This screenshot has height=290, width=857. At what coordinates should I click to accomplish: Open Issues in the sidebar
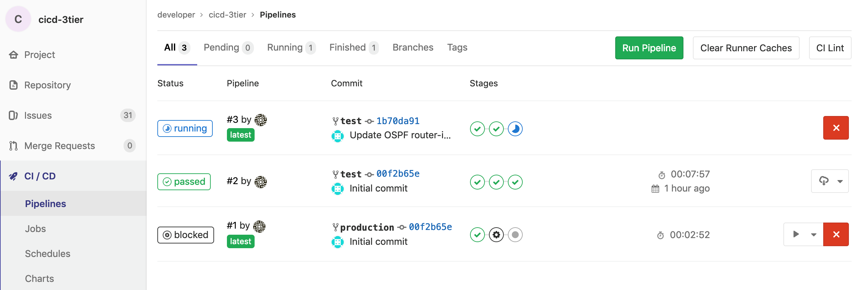coord(38,115)
